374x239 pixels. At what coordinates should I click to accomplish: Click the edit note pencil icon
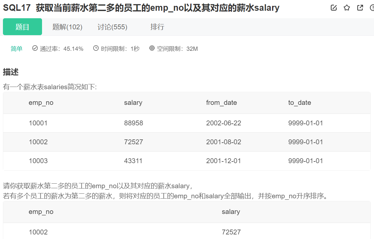click(334, 8)
